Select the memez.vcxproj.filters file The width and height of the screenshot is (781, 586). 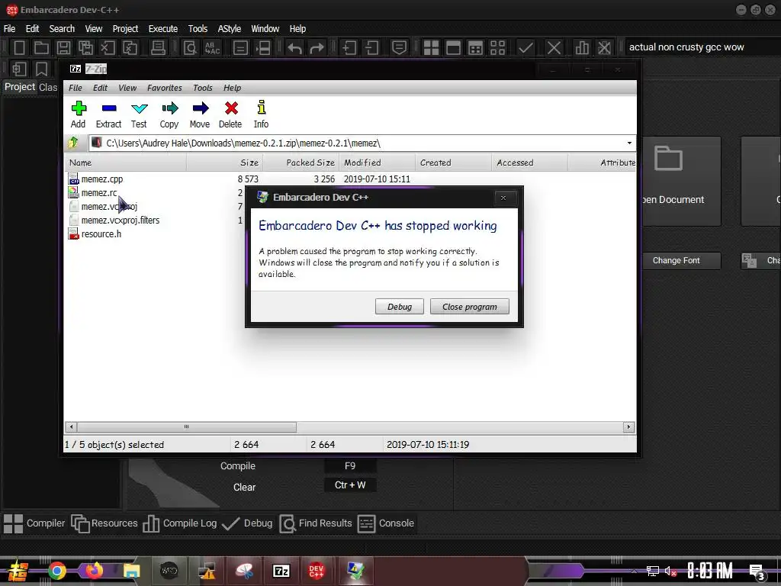[x=120, y=221]
